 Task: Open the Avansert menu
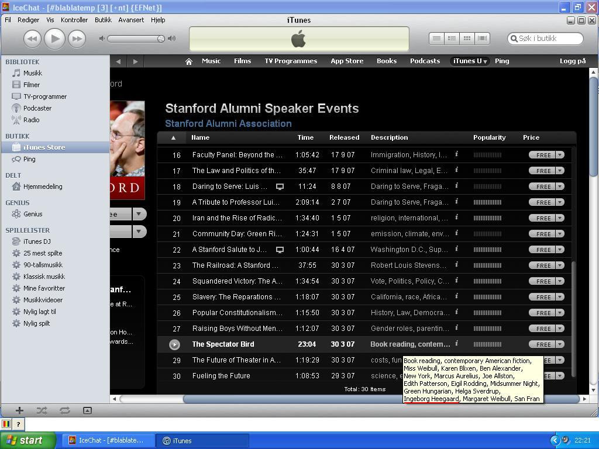click(x=131, y=20)
